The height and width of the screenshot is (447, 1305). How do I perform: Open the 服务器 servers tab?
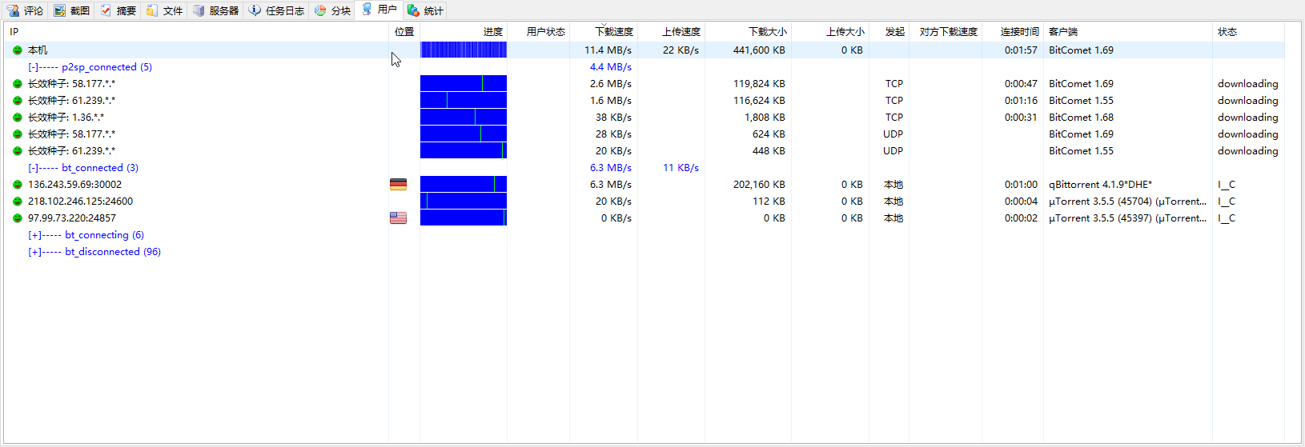point(216,10)
